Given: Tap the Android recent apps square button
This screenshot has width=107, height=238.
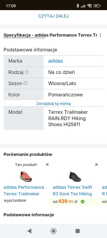Looking at the screenshot, I should [78, 231].
